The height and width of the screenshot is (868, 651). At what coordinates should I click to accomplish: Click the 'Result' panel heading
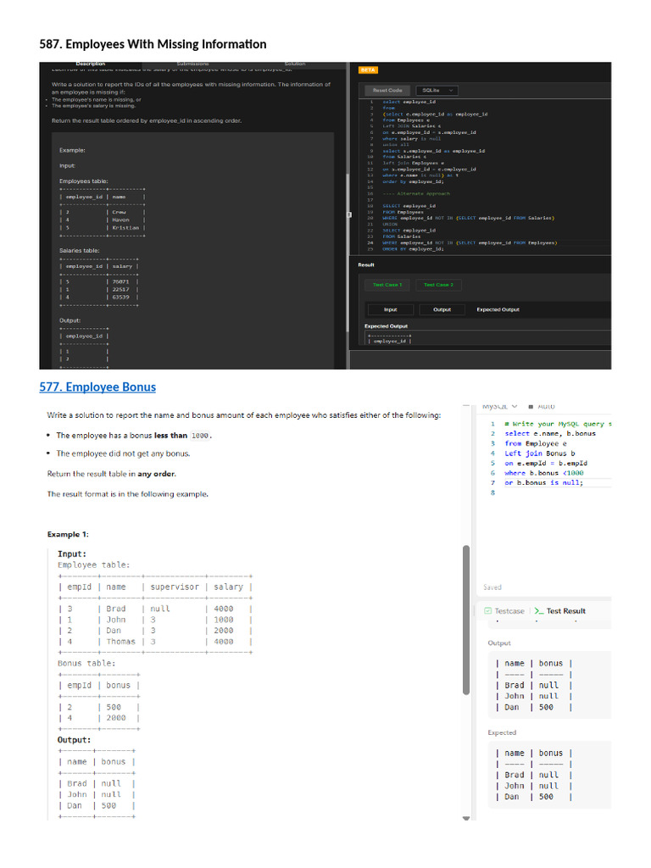click(x=366, y=265)
